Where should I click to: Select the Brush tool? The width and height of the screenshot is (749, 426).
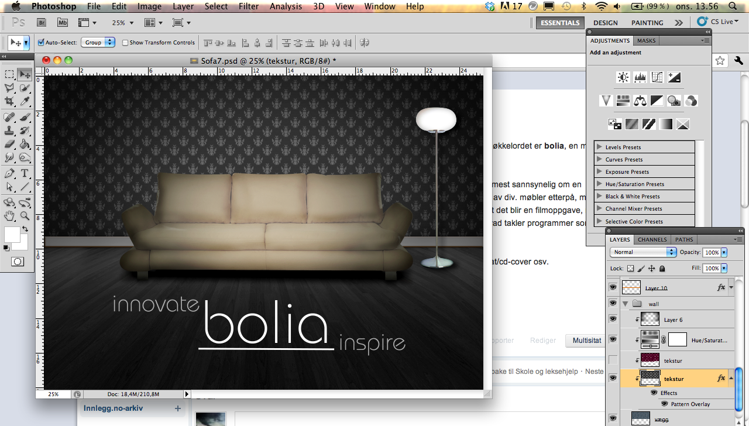coord(25,117)
